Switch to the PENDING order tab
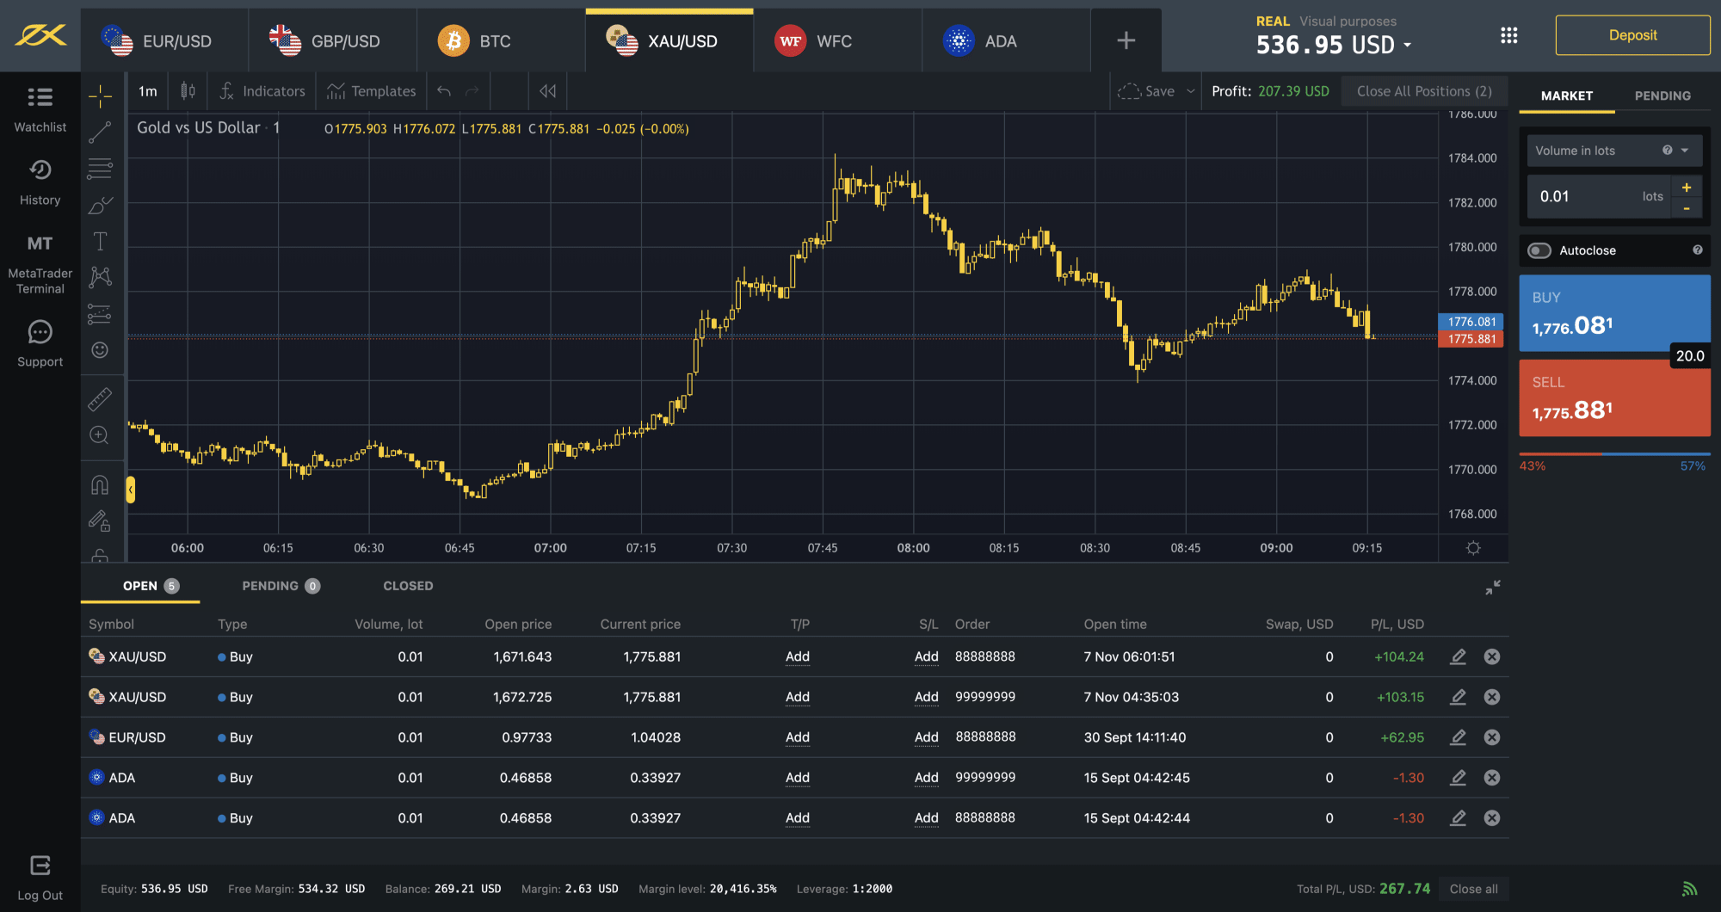This screenshot has width=1721, height=912. [1662, 96]
